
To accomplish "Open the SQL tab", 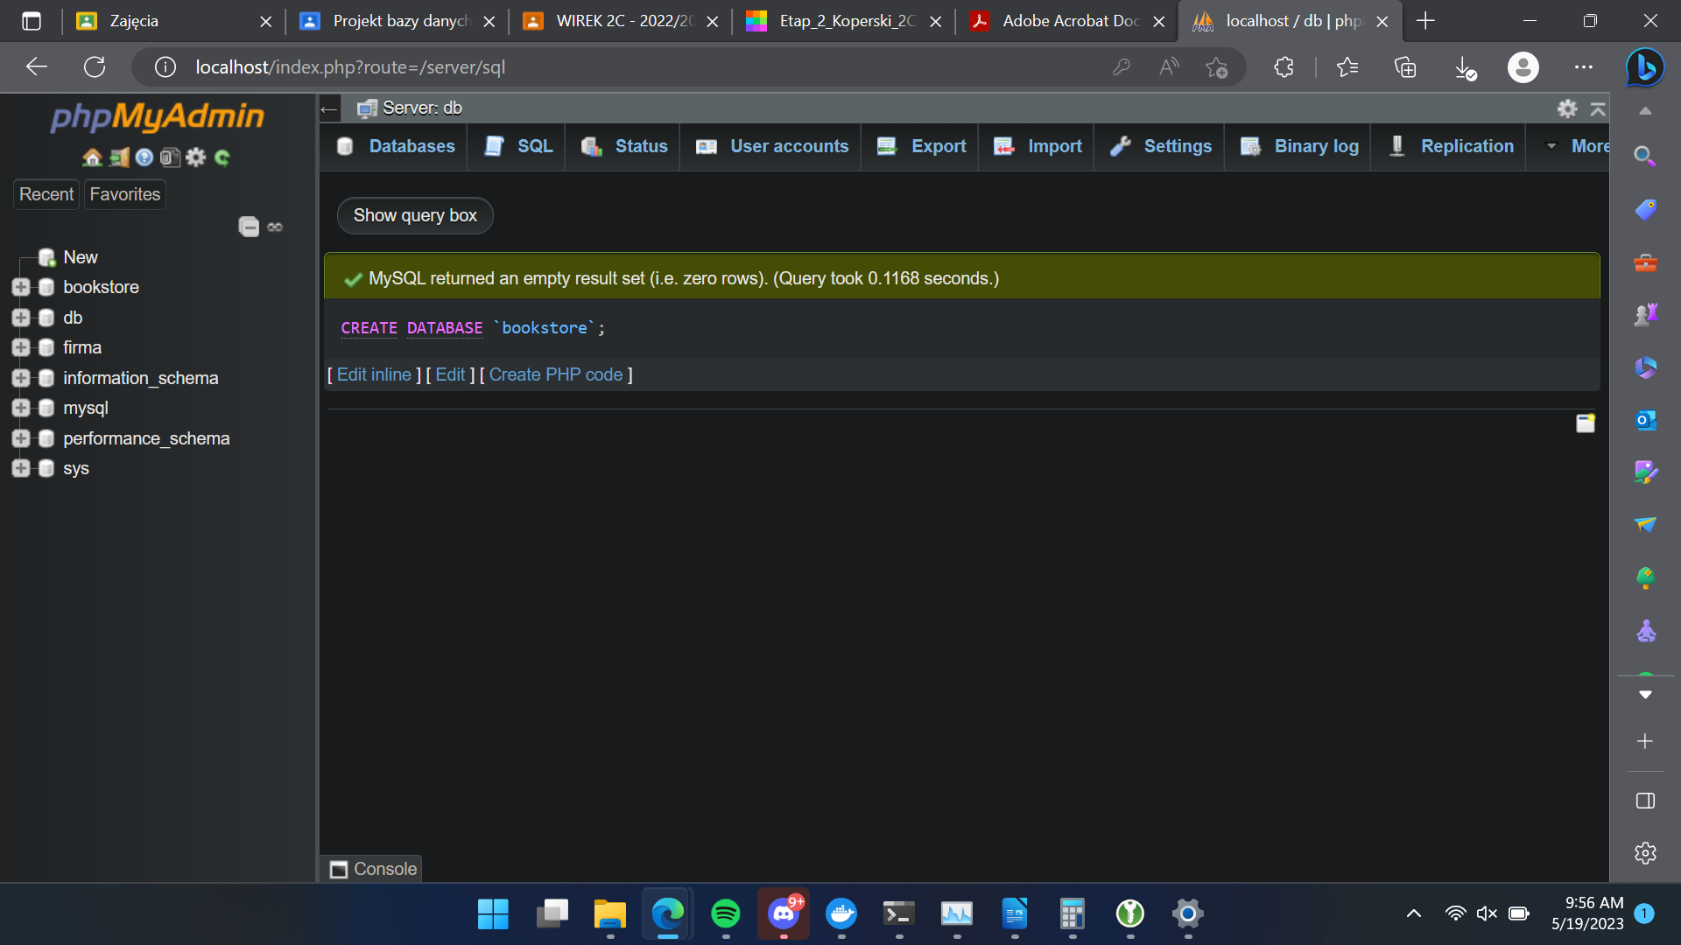I will 518,146.
